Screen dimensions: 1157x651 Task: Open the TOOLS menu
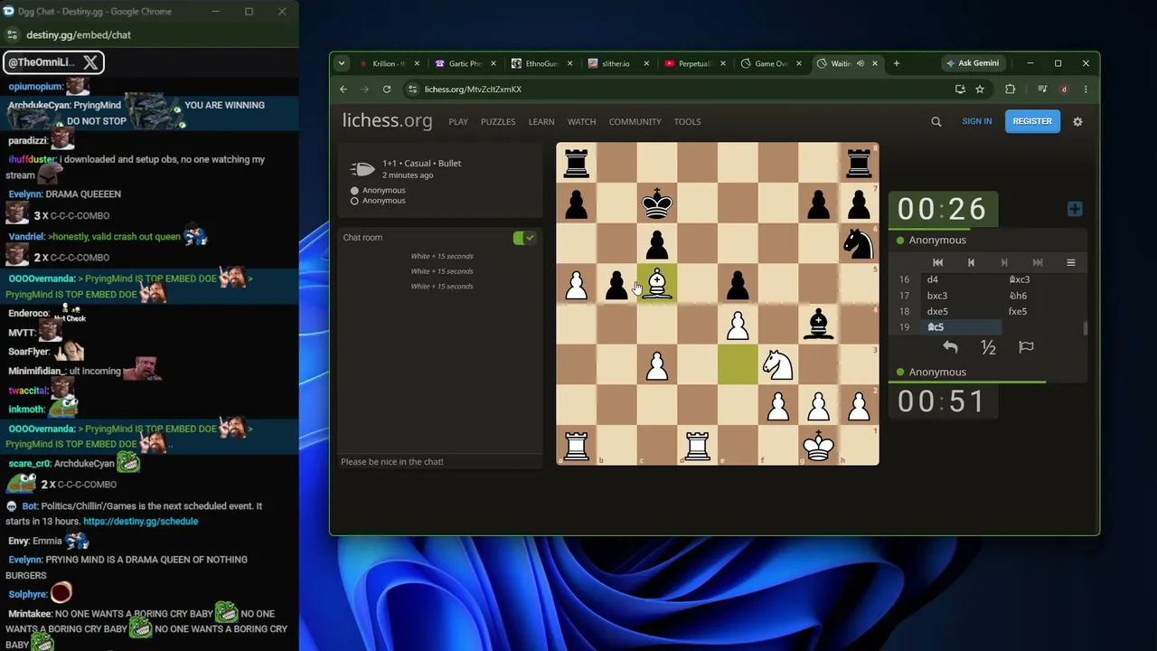click(687, 121)
